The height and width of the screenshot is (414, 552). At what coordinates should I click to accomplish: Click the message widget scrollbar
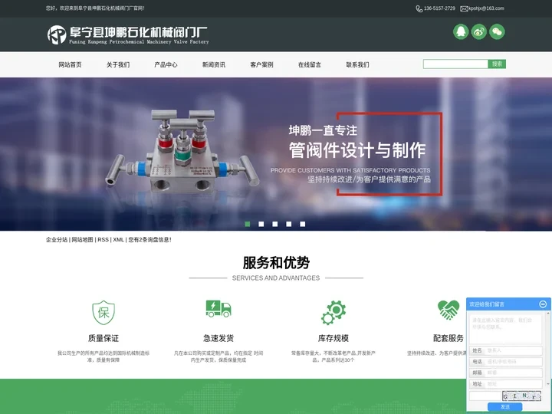547,349
